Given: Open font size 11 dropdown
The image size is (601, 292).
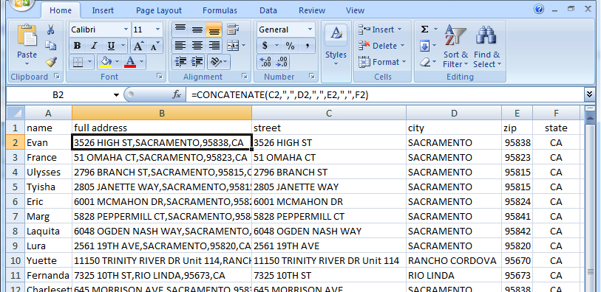Looking at the screenshot, I should [x=158, y=29].
